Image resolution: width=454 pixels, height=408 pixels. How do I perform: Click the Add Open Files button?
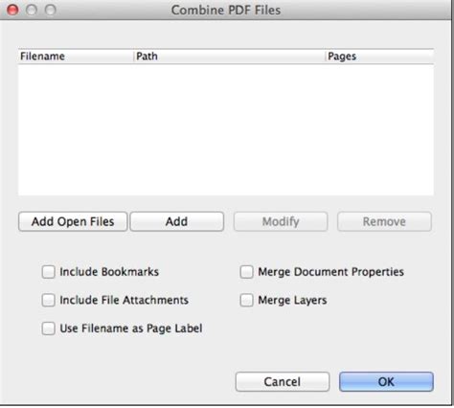(73, 221)
